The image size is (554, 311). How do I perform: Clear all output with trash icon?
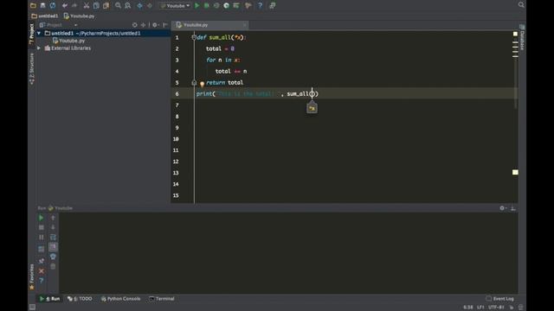(x=53, y=266)
